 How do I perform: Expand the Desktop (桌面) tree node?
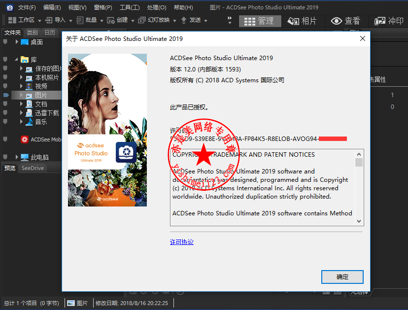[17, 42]
